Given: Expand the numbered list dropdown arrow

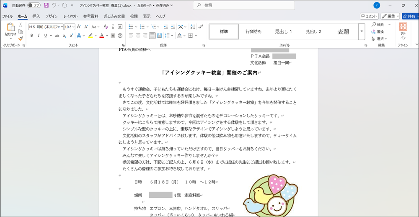Looking at the screenshot, I should (147, 27).
